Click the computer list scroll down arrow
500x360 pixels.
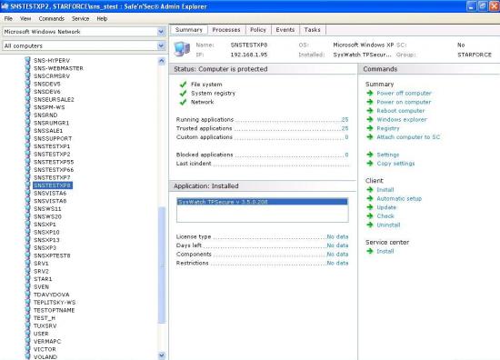pos(162,355)
